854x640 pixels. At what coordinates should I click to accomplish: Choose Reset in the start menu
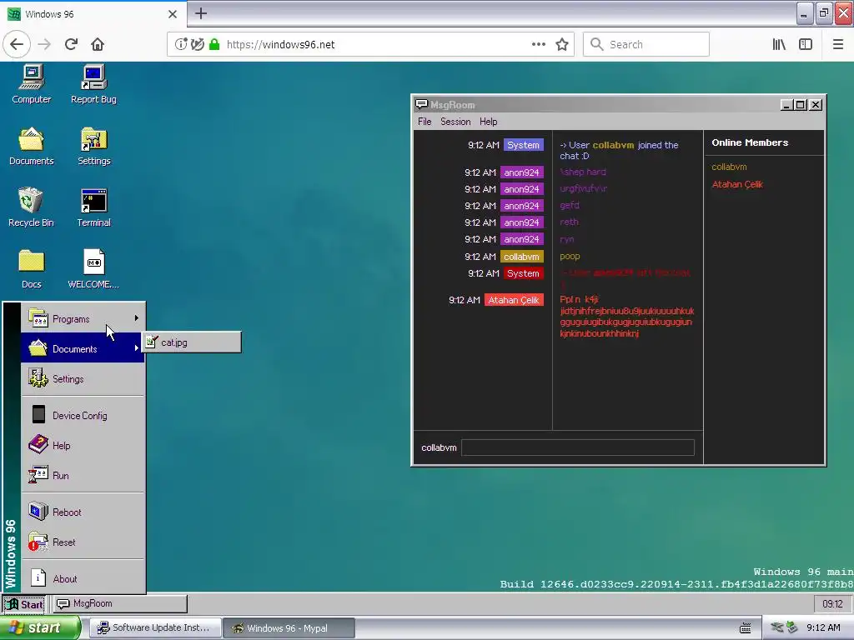83,542
